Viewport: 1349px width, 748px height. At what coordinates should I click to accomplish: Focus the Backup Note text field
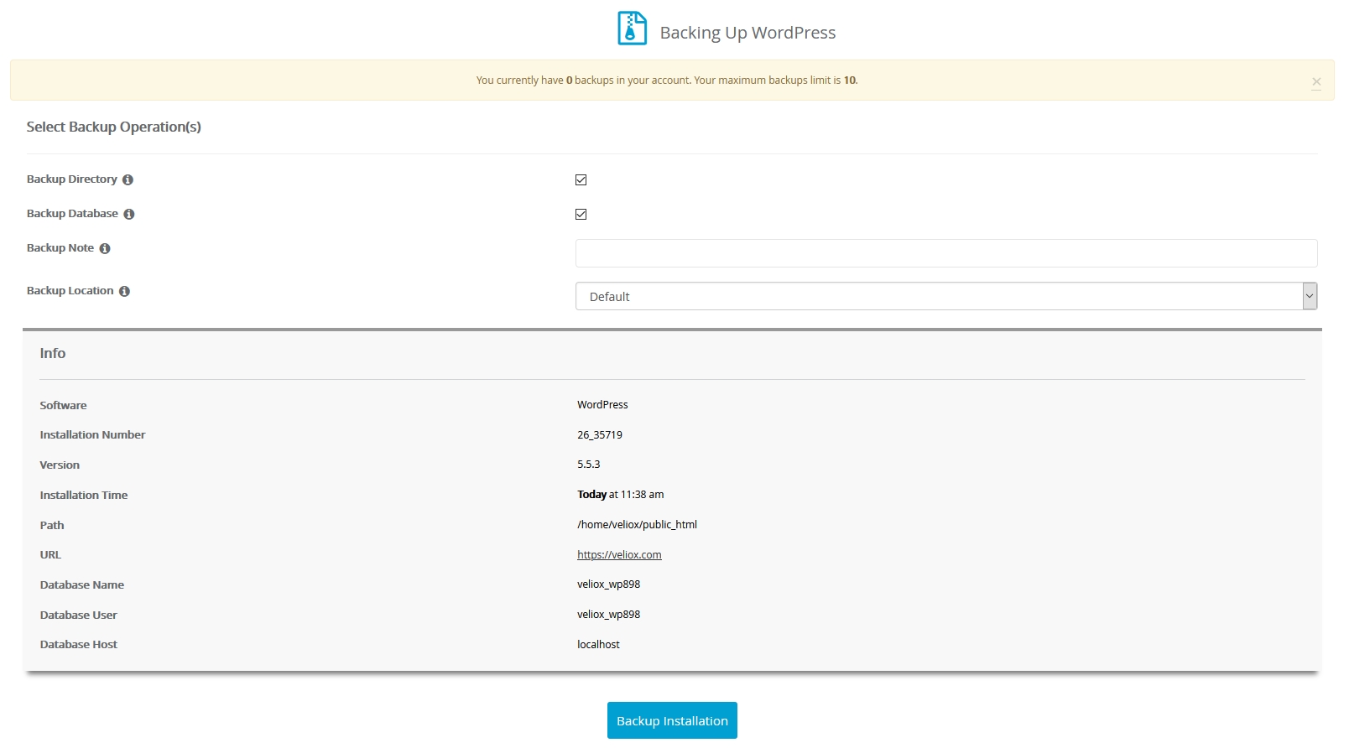pos(945,253)
